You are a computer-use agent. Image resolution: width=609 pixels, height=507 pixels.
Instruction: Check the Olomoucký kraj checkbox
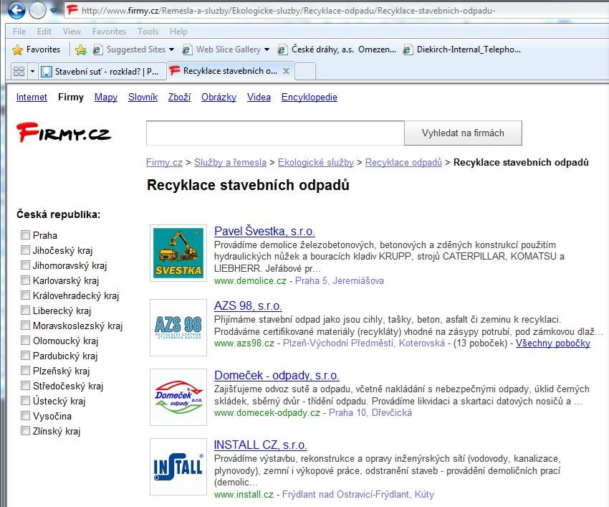pos(25,340)
